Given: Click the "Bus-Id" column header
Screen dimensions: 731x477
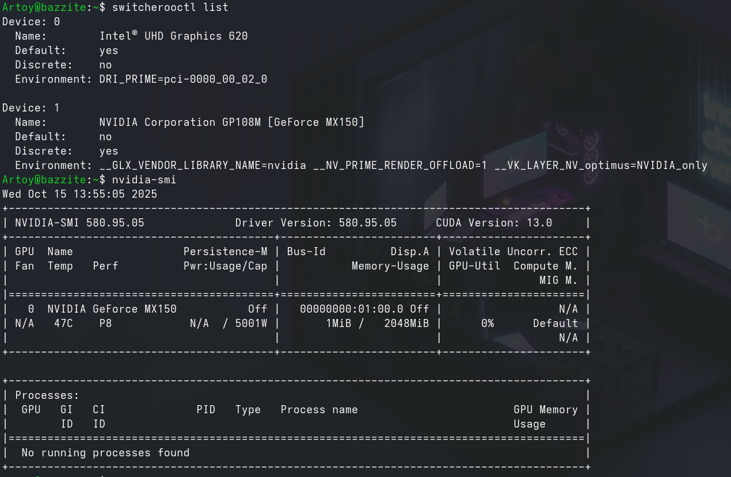Looking at the screenshot, I should [306, 252].
